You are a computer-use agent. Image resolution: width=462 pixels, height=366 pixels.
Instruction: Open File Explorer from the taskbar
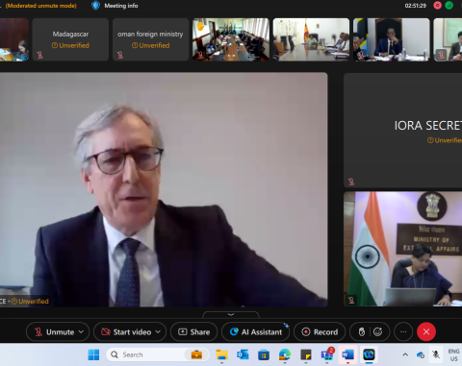pos(221,354)
